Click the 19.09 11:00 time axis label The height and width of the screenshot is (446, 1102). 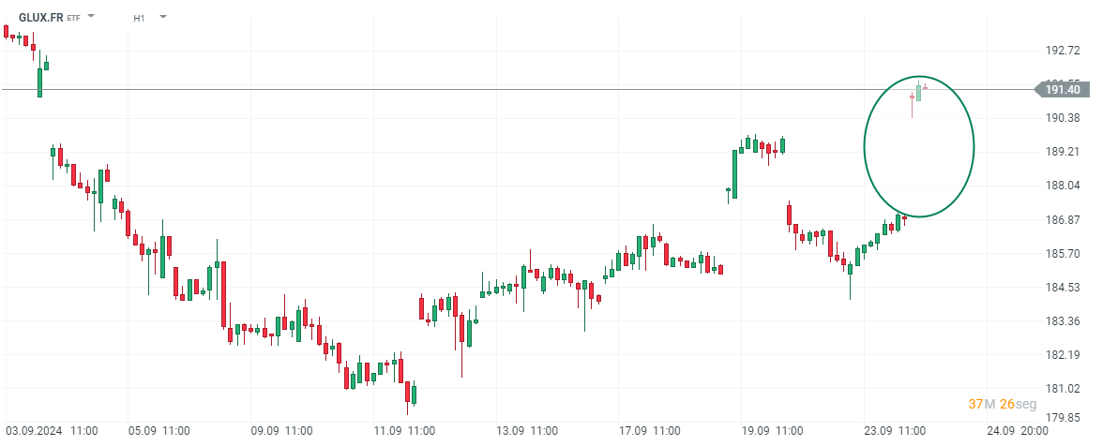[x=772, y=430]
